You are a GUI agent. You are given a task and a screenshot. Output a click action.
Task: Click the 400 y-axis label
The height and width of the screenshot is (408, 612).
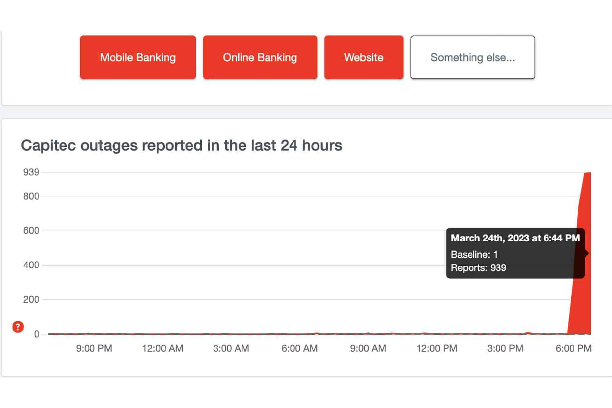coord(31,265)
